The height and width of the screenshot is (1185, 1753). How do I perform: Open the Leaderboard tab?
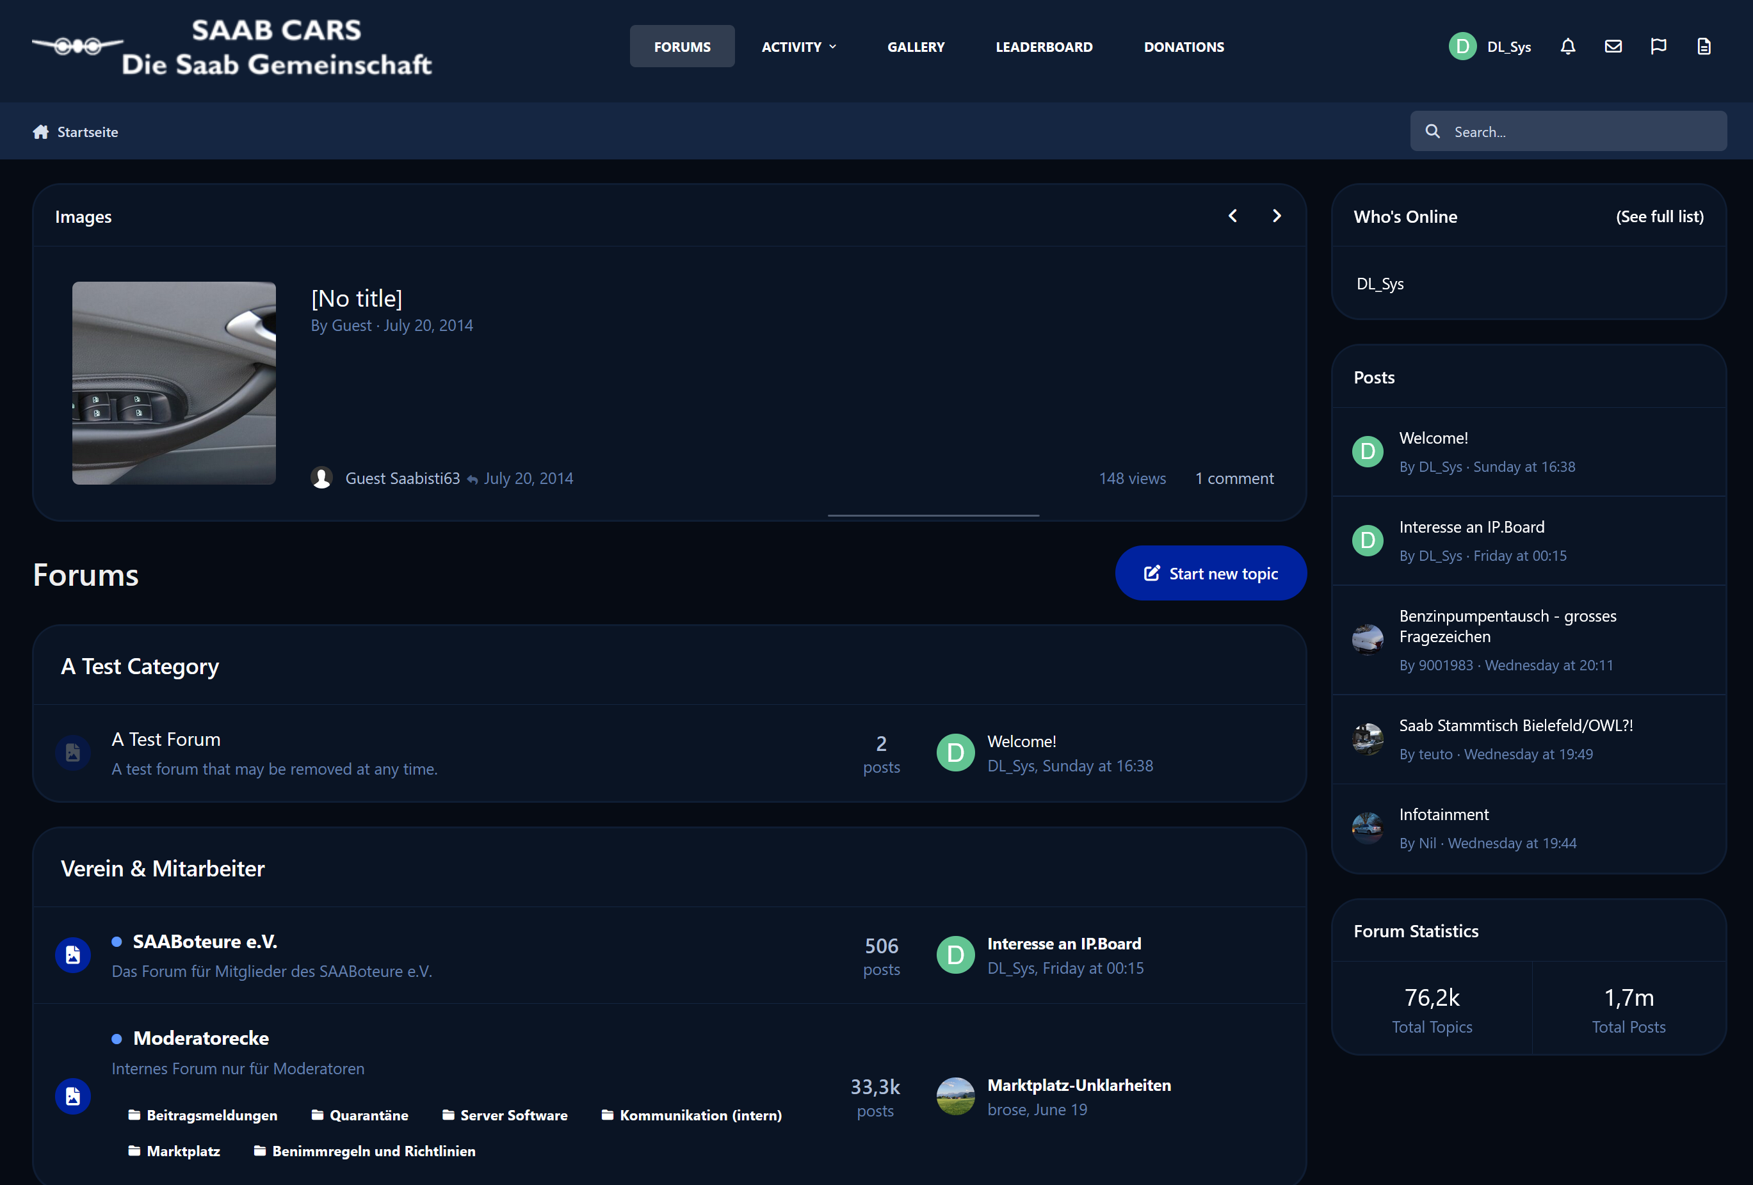[1044, 47]
